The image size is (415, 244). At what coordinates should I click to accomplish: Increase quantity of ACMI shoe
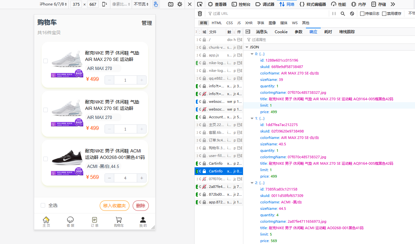[x=142, y=178]
